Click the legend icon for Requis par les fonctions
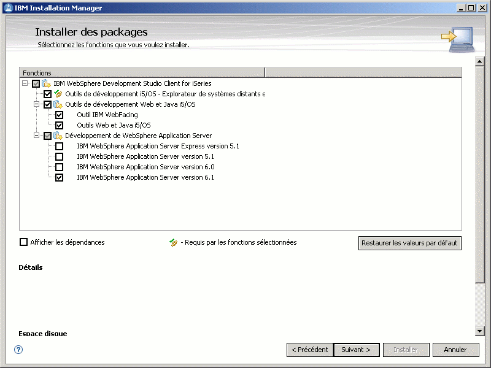This screenshot has width=491, height=368. 174,242
